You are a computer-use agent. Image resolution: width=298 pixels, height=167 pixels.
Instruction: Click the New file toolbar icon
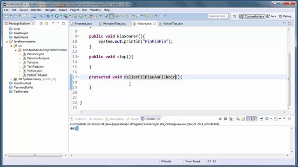coord(7,16)
